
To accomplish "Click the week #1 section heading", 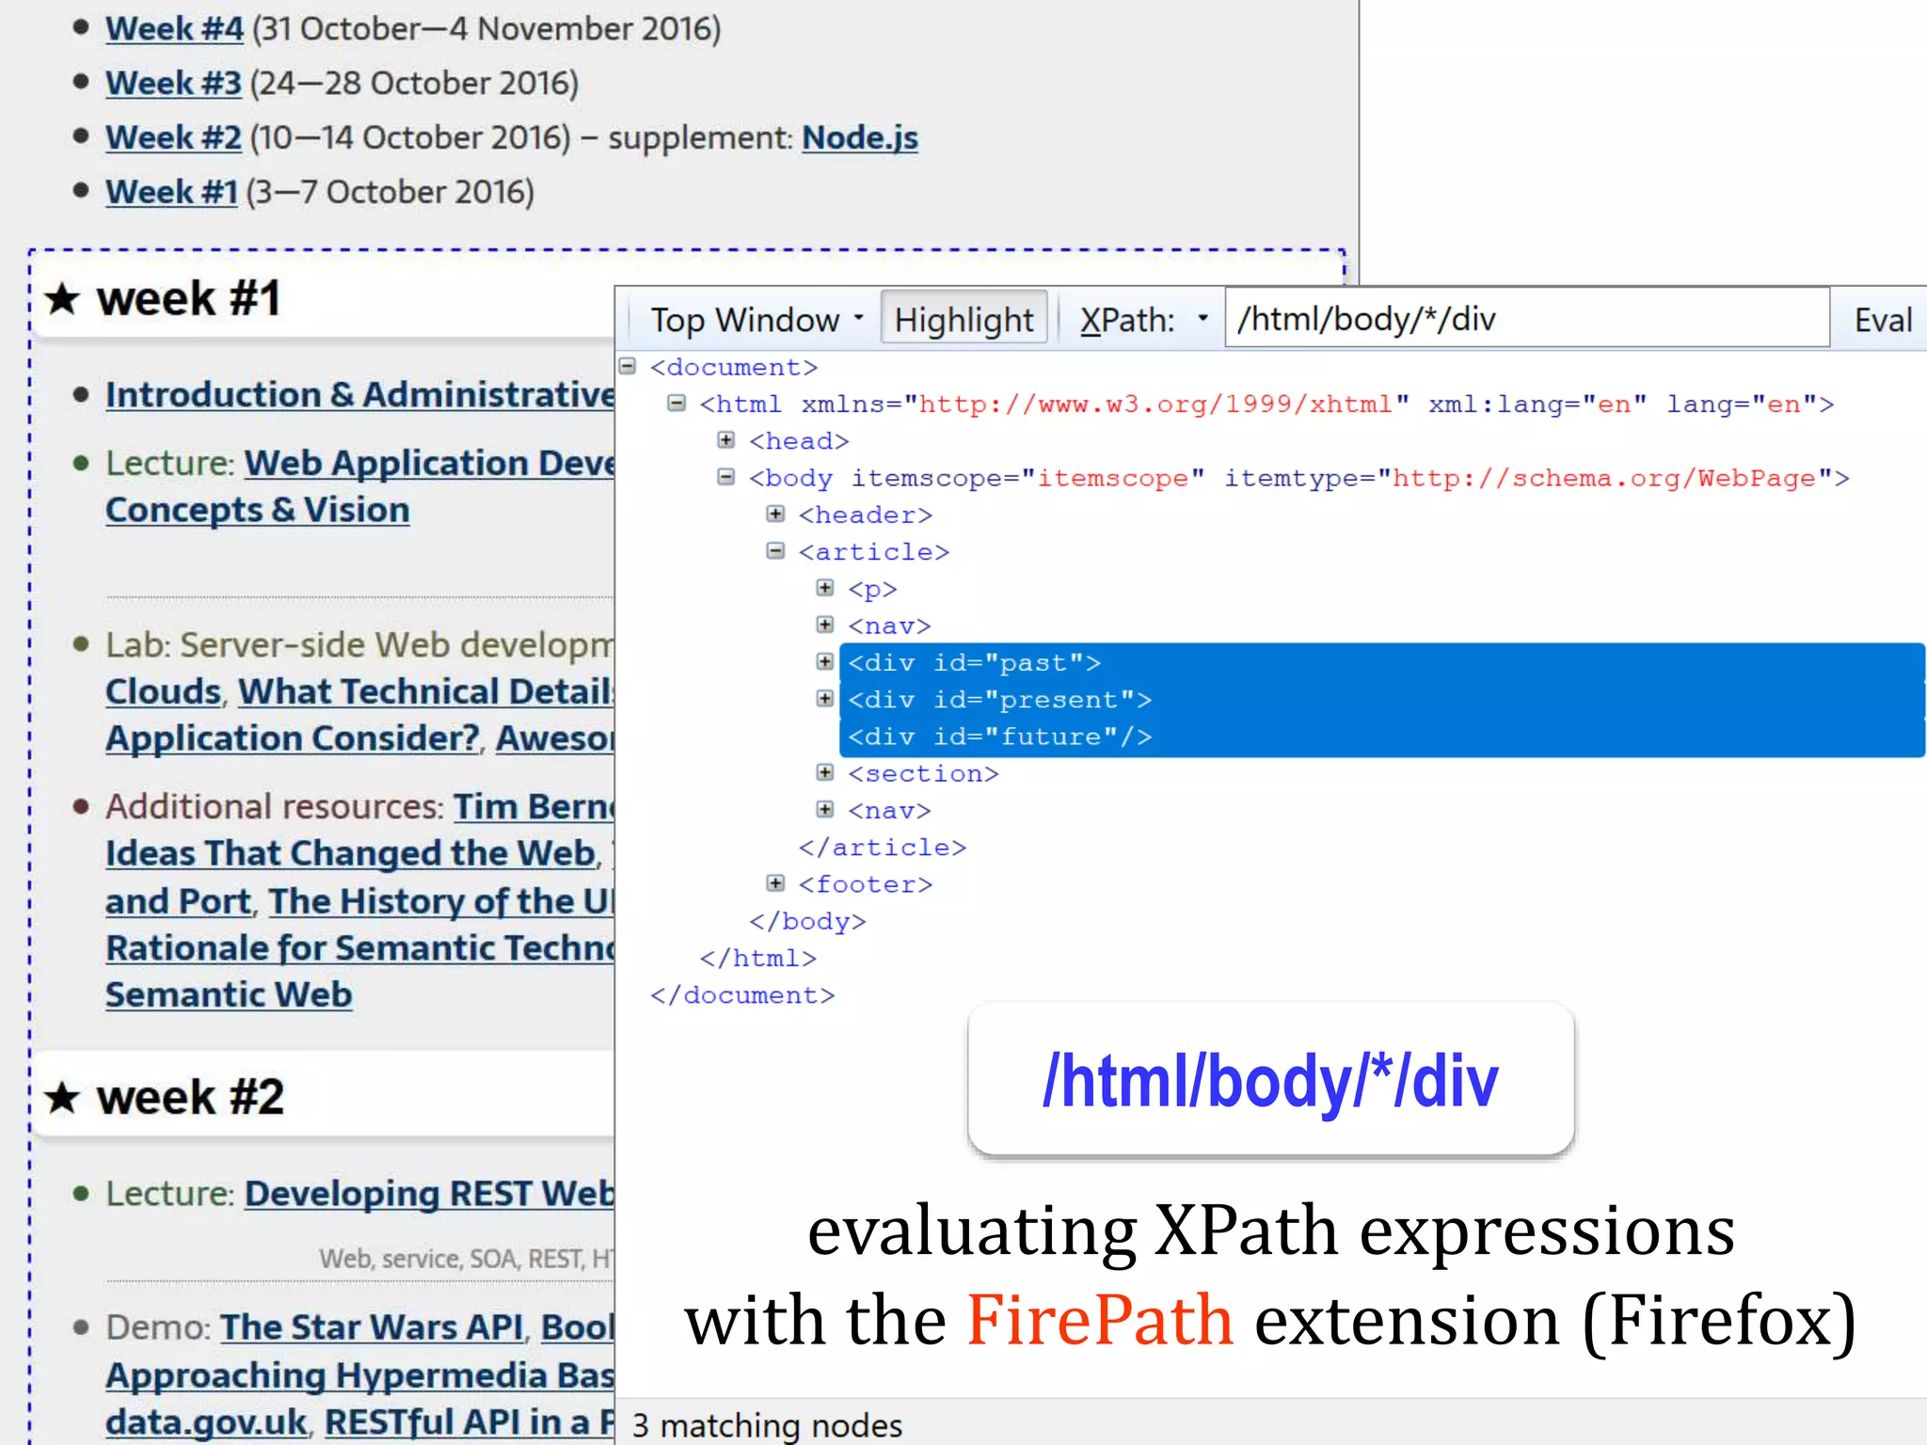I will tap(188, 299).
